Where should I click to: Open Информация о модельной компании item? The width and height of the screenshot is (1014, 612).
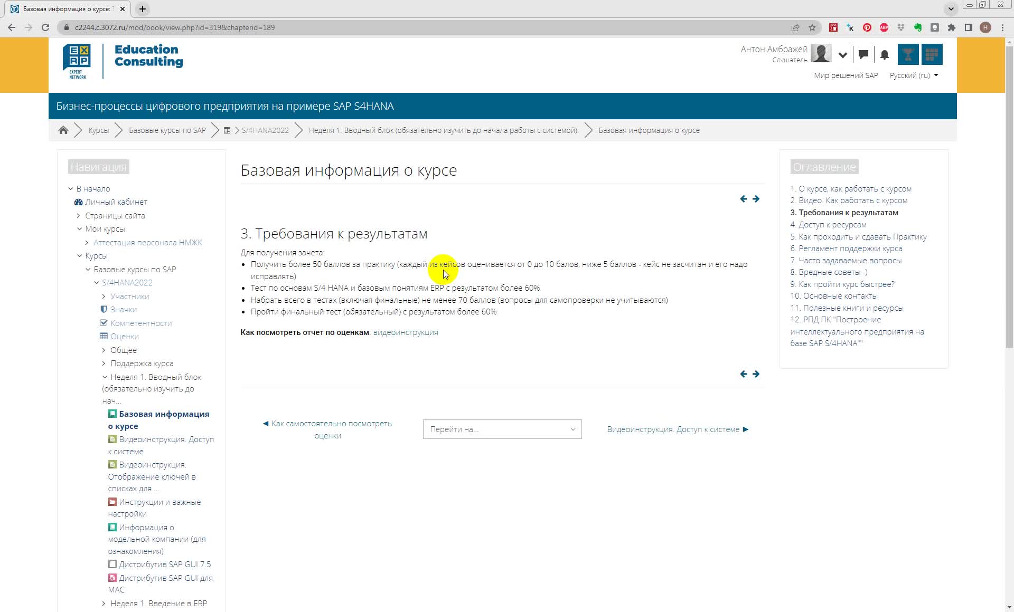[157, 539]
